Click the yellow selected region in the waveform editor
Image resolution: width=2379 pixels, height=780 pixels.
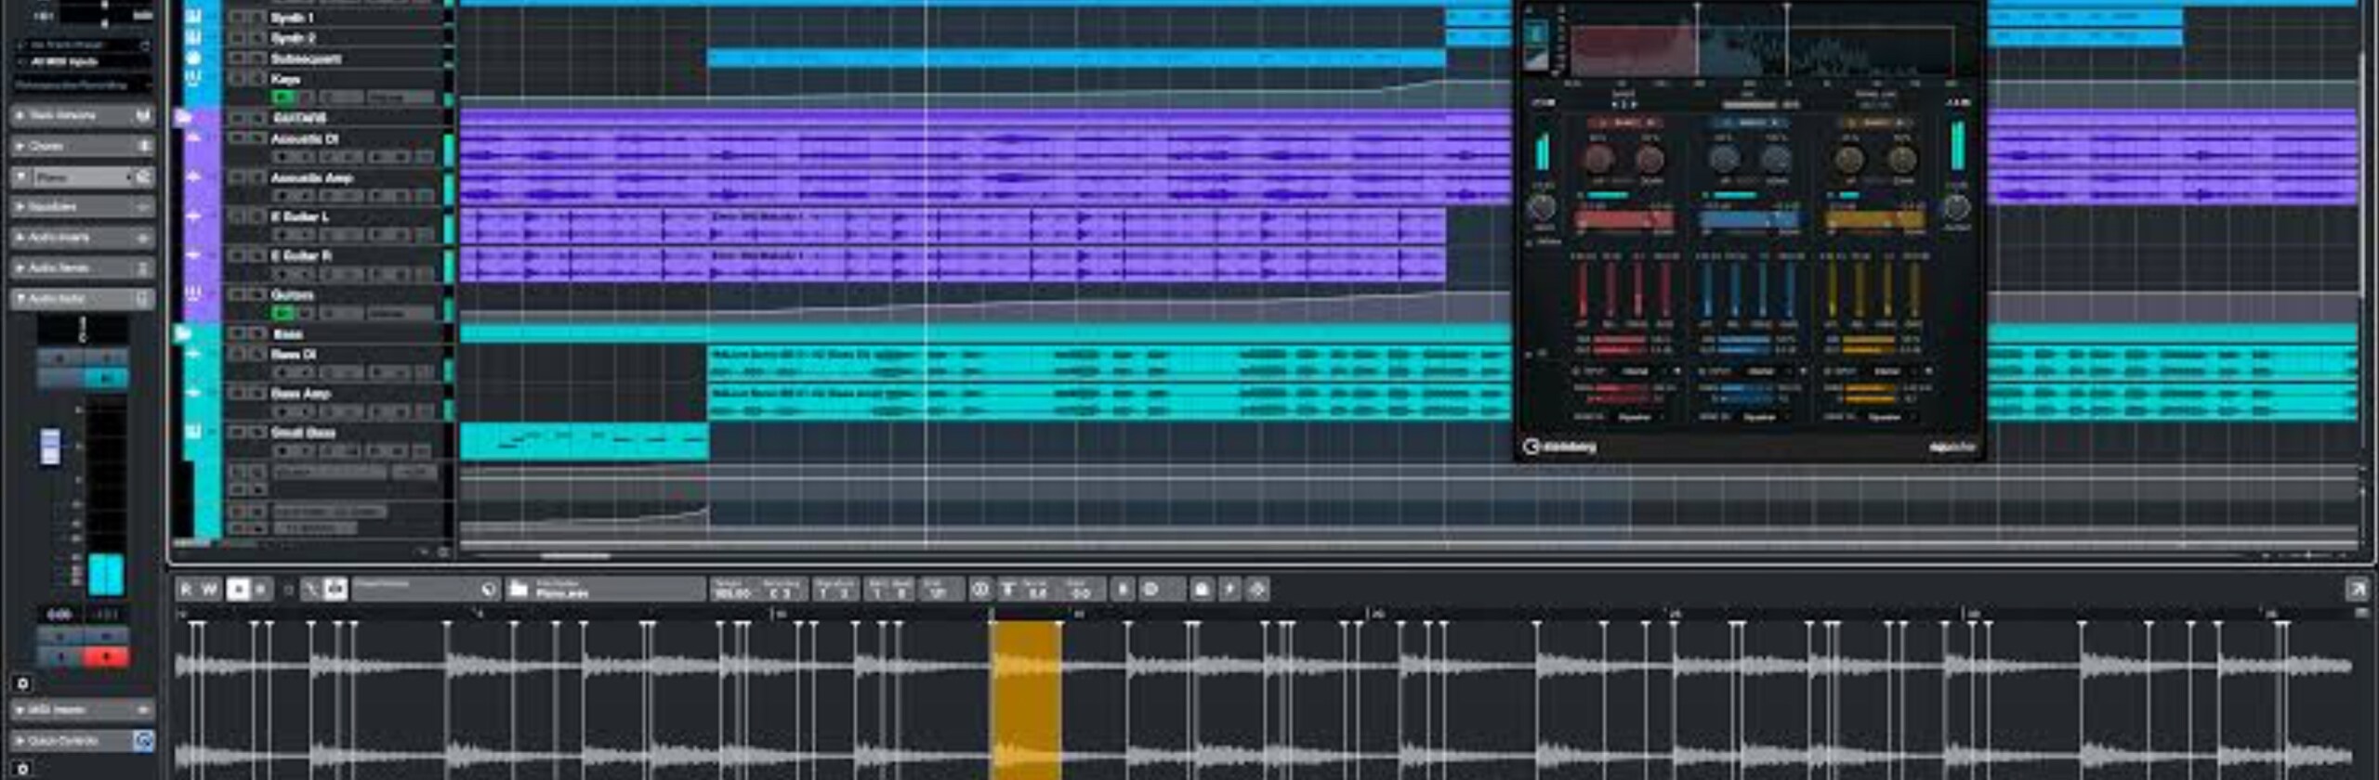(x=1025, y=701)
